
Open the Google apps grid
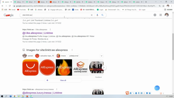(161, 15)
